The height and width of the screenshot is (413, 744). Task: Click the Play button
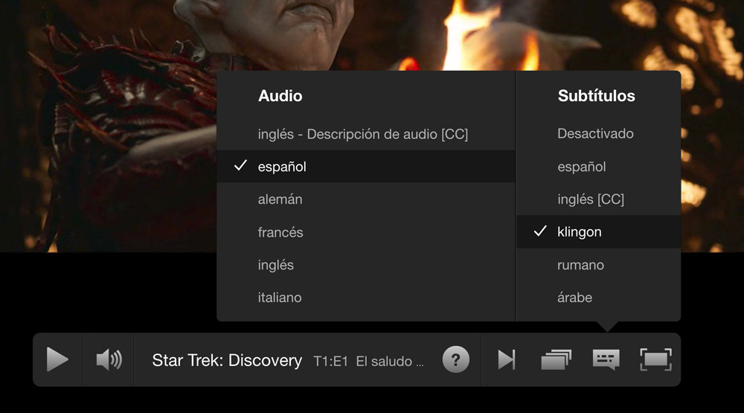(57, 359)
